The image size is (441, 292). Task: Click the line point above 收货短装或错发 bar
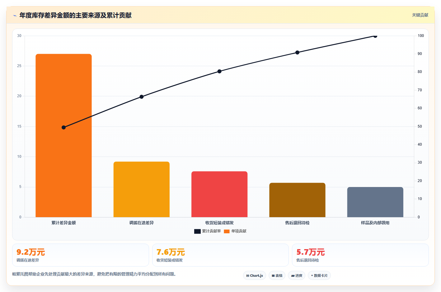pos(219,71)
